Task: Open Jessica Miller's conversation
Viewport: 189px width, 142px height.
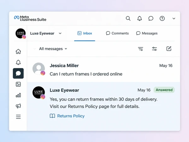Action: 104,69
